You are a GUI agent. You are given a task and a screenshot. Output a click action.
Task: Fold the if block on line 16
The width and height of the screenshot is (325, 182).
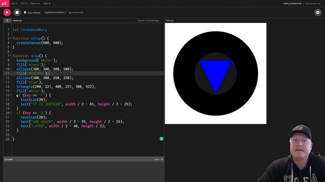coord(11,96)
